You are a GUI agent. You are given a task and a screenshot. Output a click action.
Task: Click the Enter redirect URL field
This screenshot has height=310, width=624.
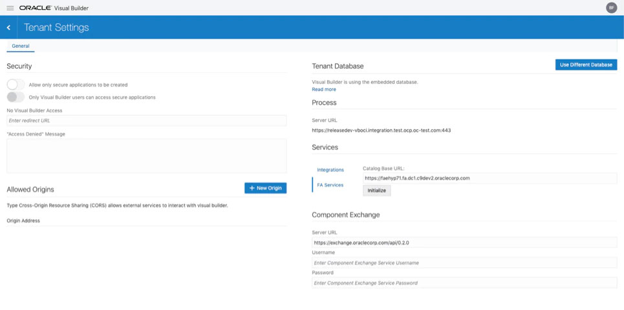(146, 120)
